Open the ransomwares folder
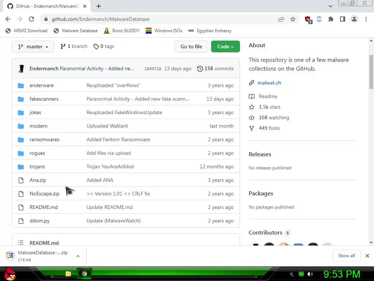Image resolution: width=374 pixels, height=281 pixels. click(x=44, y=139)
